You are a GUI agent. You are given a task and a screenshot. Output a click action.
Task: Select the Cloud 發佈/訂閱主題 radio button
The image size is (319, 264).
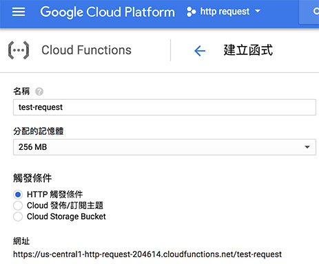[x=18, y=206]
